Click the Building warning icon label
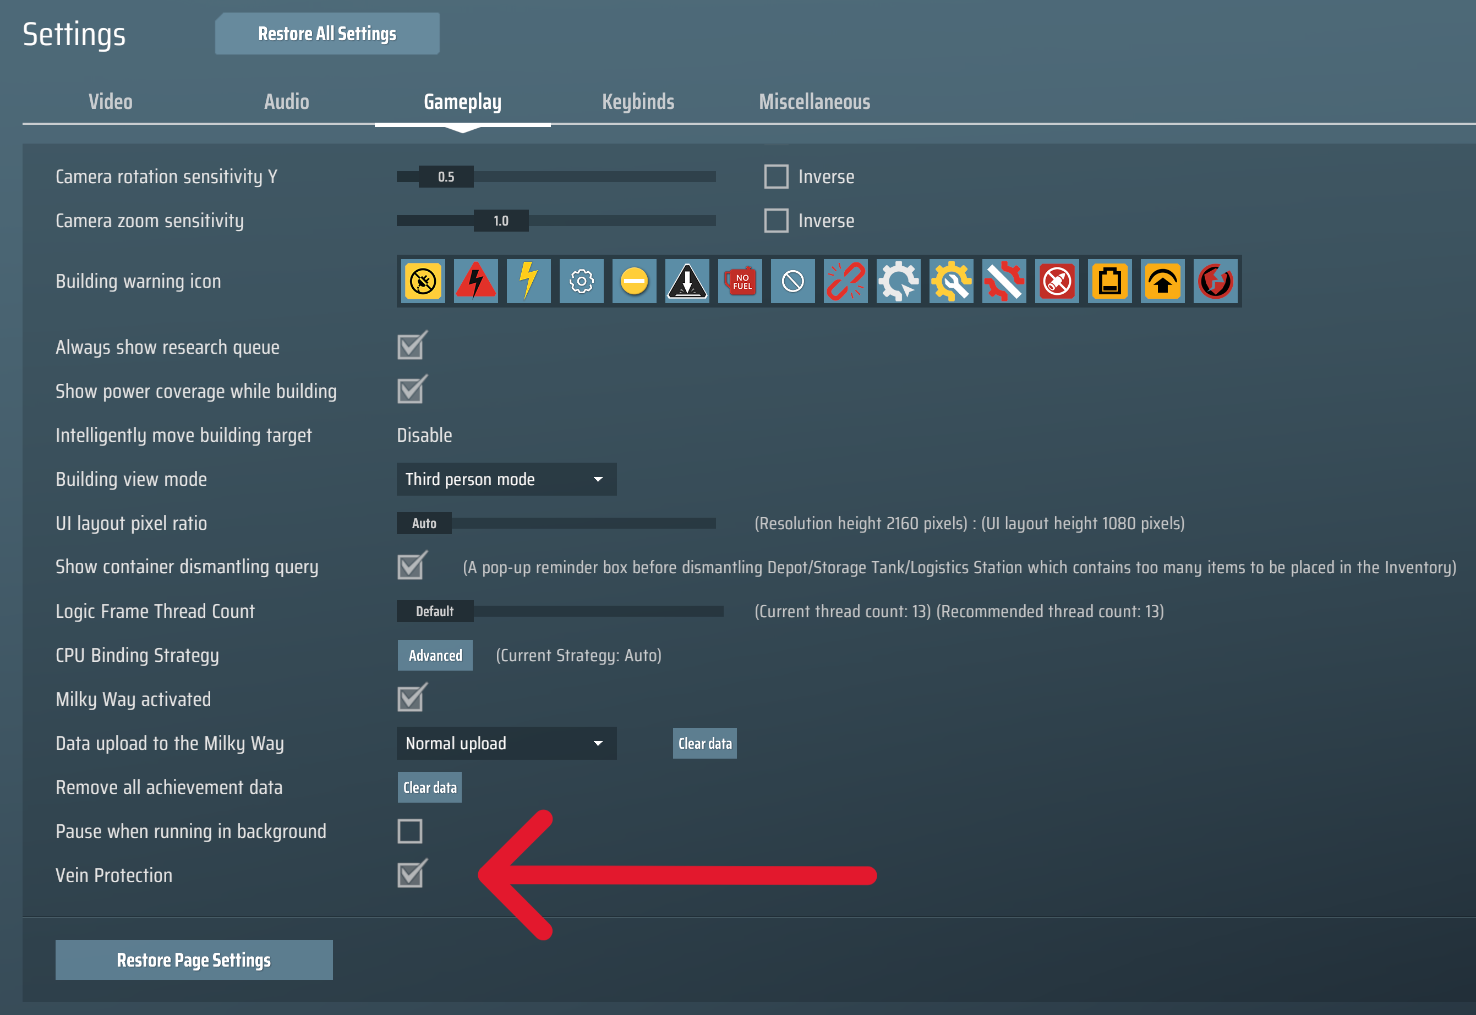The image size is (1476, 1015). (x=138, y=281)
